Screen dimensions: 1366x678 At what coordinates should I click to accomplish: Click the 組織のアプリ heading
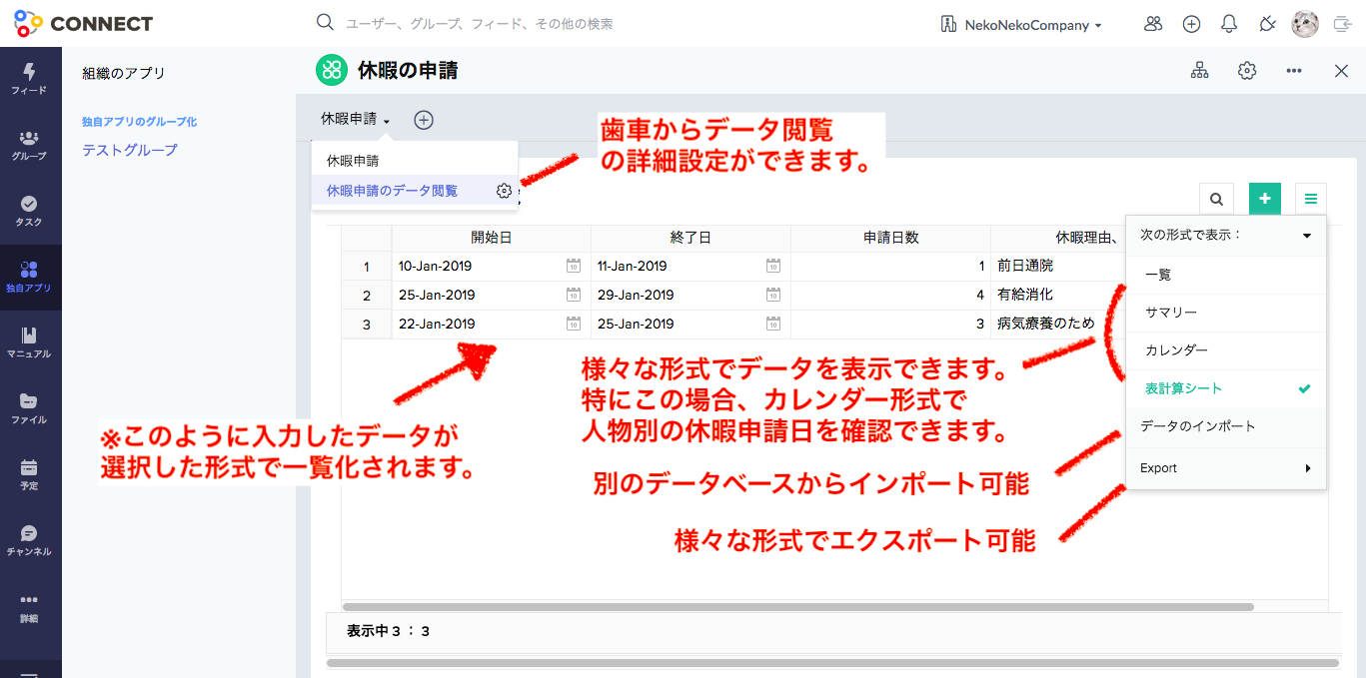(x=124, y=73)
